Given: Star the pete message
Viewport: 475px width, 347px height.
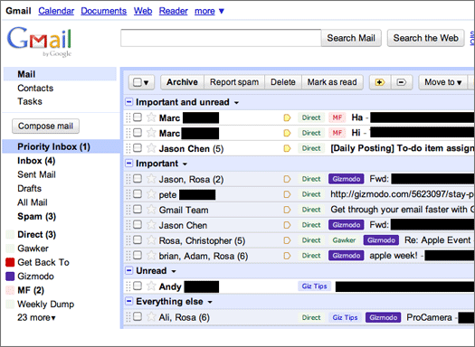Looking at the screenshot, I should [x=151, y=194].
